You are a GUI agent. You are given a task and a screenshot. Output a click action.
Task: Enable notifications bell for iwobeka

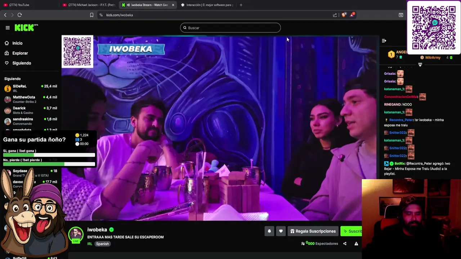[269, 231]
